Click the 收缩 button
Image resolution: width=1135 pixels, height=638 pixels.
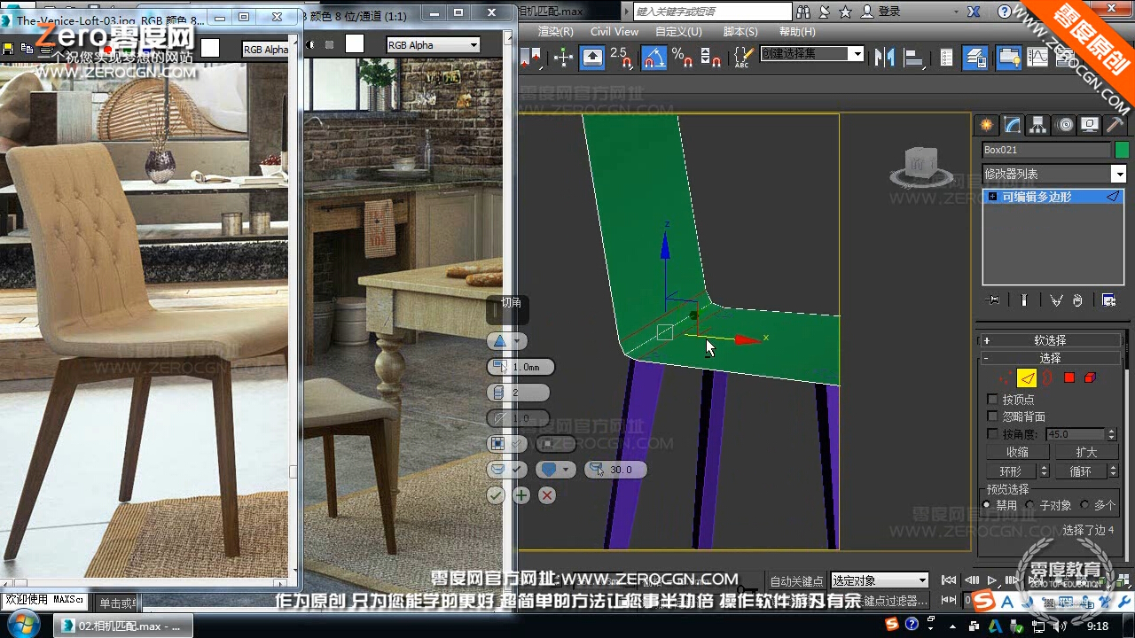(1017, 452)
